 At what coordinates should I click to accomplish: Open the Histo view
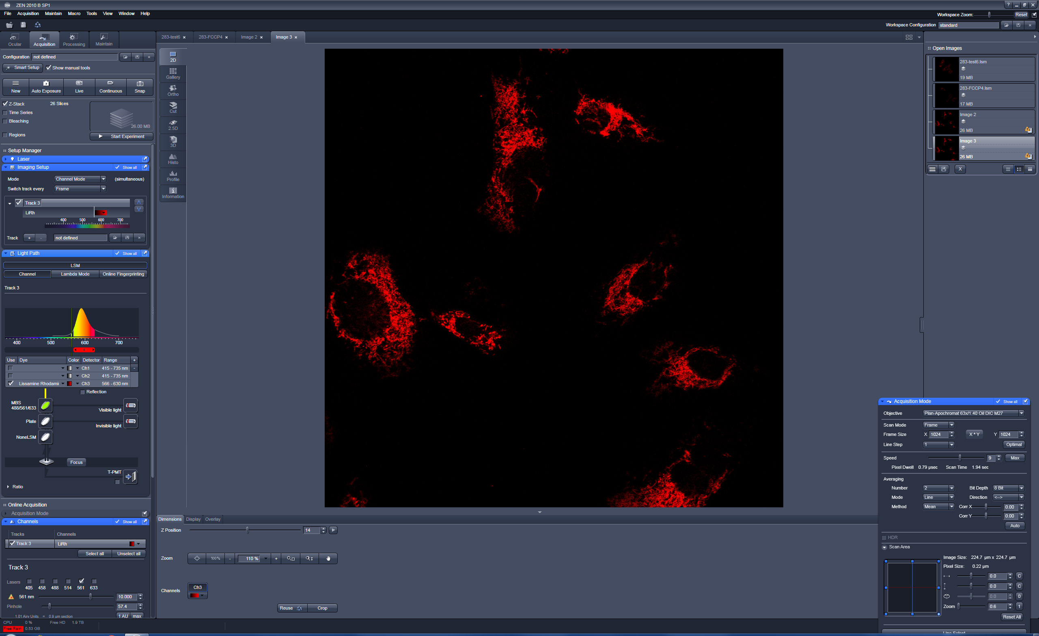(x=173, y=159)
